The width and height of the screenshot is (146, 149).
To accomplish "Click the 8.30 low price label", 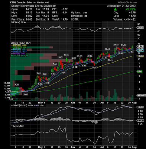I will tap(94, 67).
